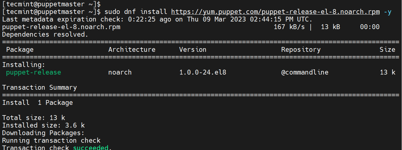Click the 'Repository' column header

301,50
